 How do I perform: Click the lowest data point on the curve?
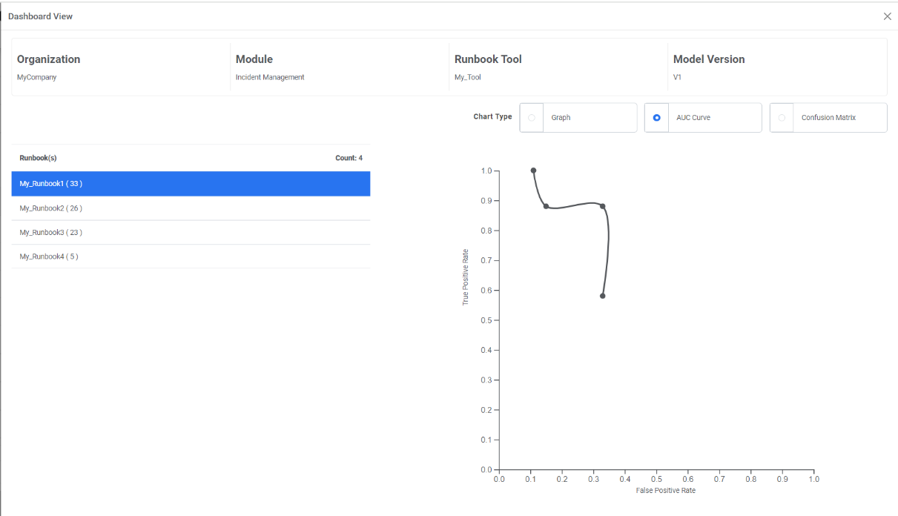coord(602,296)
